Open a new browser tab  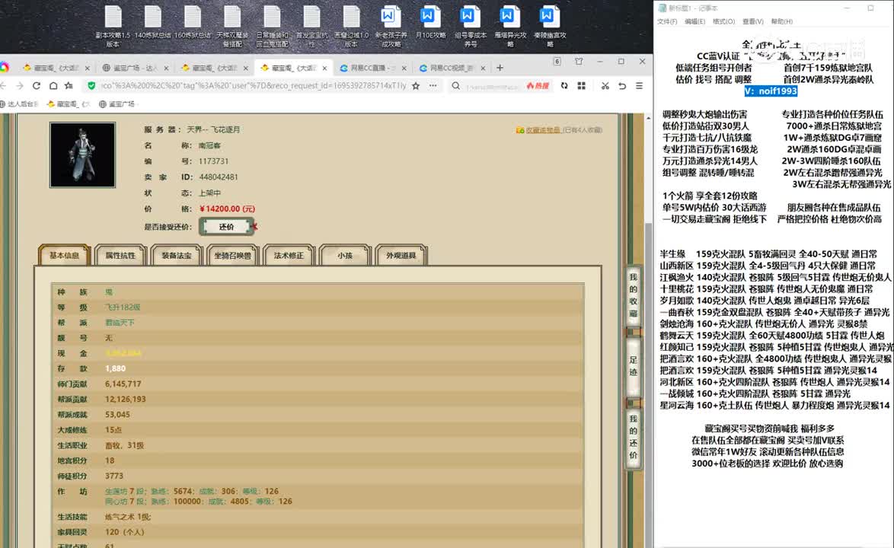[x=500, y=68]
